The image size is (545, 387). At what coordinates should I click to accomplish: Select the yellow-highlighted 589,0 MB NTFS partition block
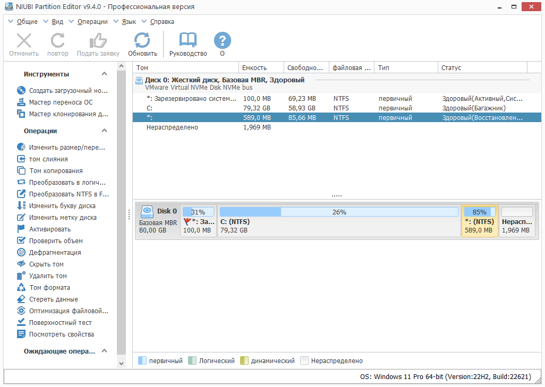tap(479, 219)
